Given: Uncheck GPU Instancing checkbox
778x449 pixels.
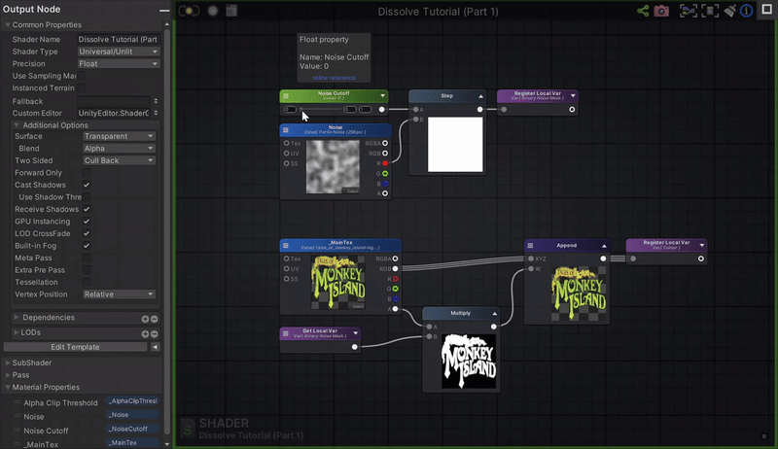Looking at the screenshot, I should (87, 221).
